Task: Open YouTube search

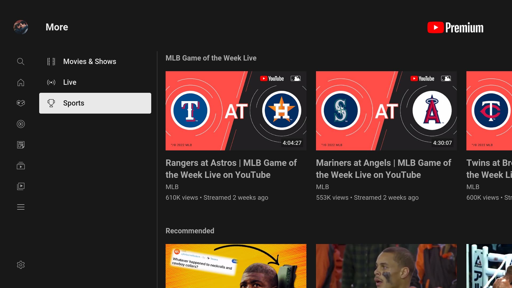Action: [x=21, y=61]
